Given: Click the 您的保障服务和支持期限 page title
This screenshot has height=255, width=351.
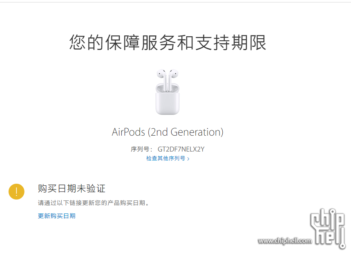Looking at the screenshot, I should coord(168,42).
